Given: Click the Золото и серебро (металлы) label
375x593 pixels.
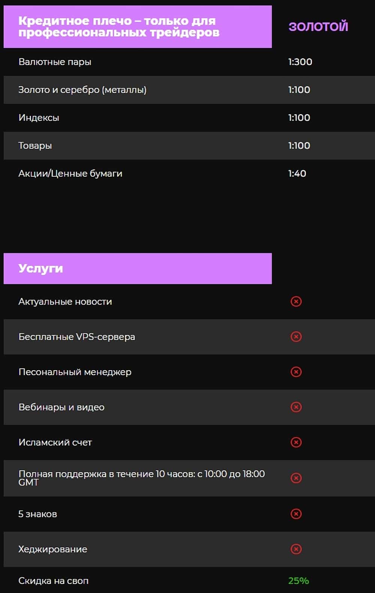Looking at the screenshot, I should click(x=82, y=90).
